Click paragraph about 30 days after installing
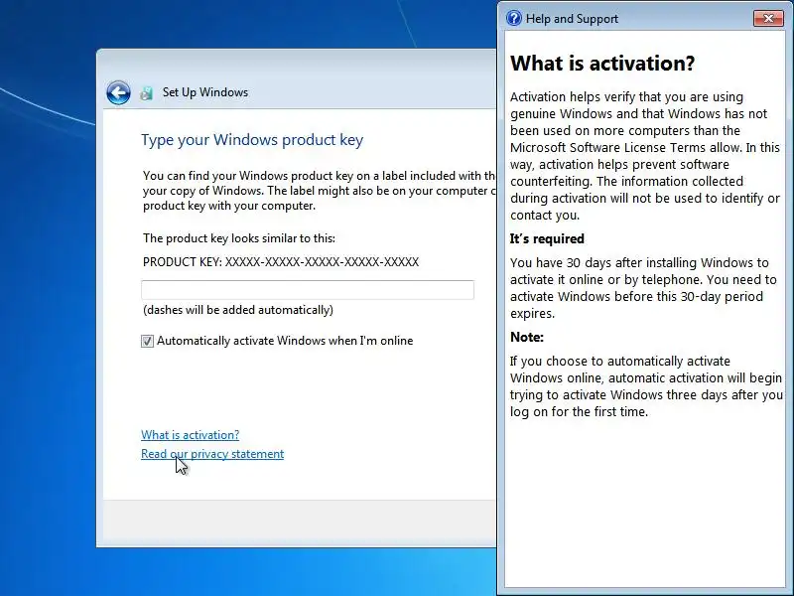Image resolution: width=794 pixels, height=596 pixels. click(643, 288)
